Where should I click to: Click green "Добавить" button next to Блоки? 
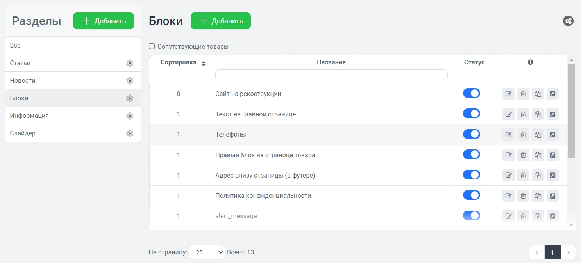point(220,21)
